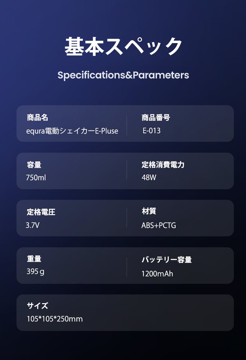The width and height of the screenshot is (246, 360).
Task: Select the 商品番号 label
Action: click(156, 118)
